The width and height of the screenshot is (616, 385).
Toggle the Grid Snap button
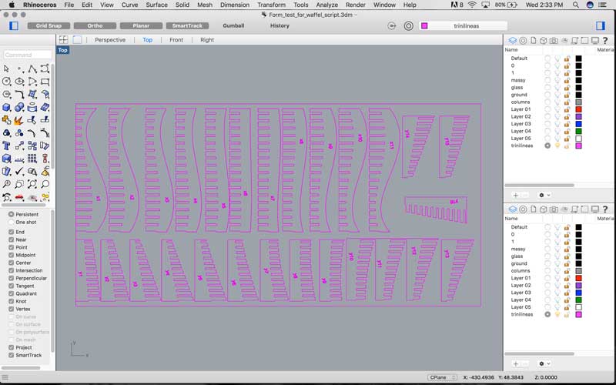coord(49,25)
